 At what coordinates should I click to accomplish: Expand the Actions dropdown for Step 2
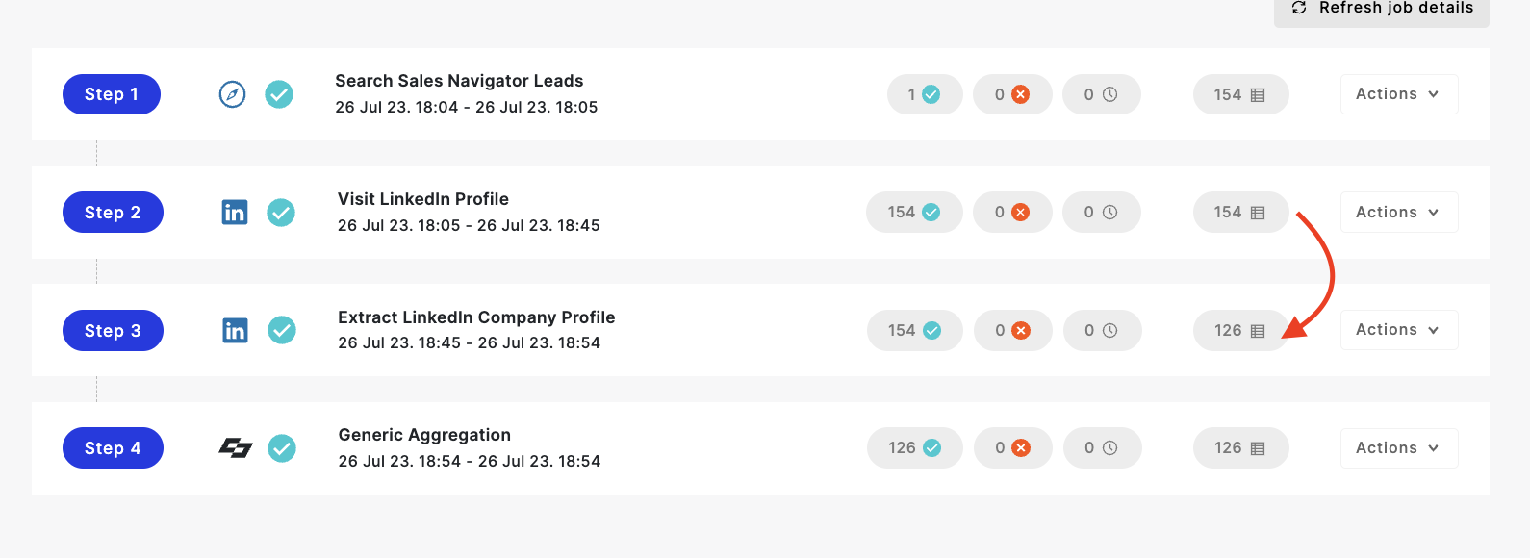pyautogui.click(x=1399, y=213)
